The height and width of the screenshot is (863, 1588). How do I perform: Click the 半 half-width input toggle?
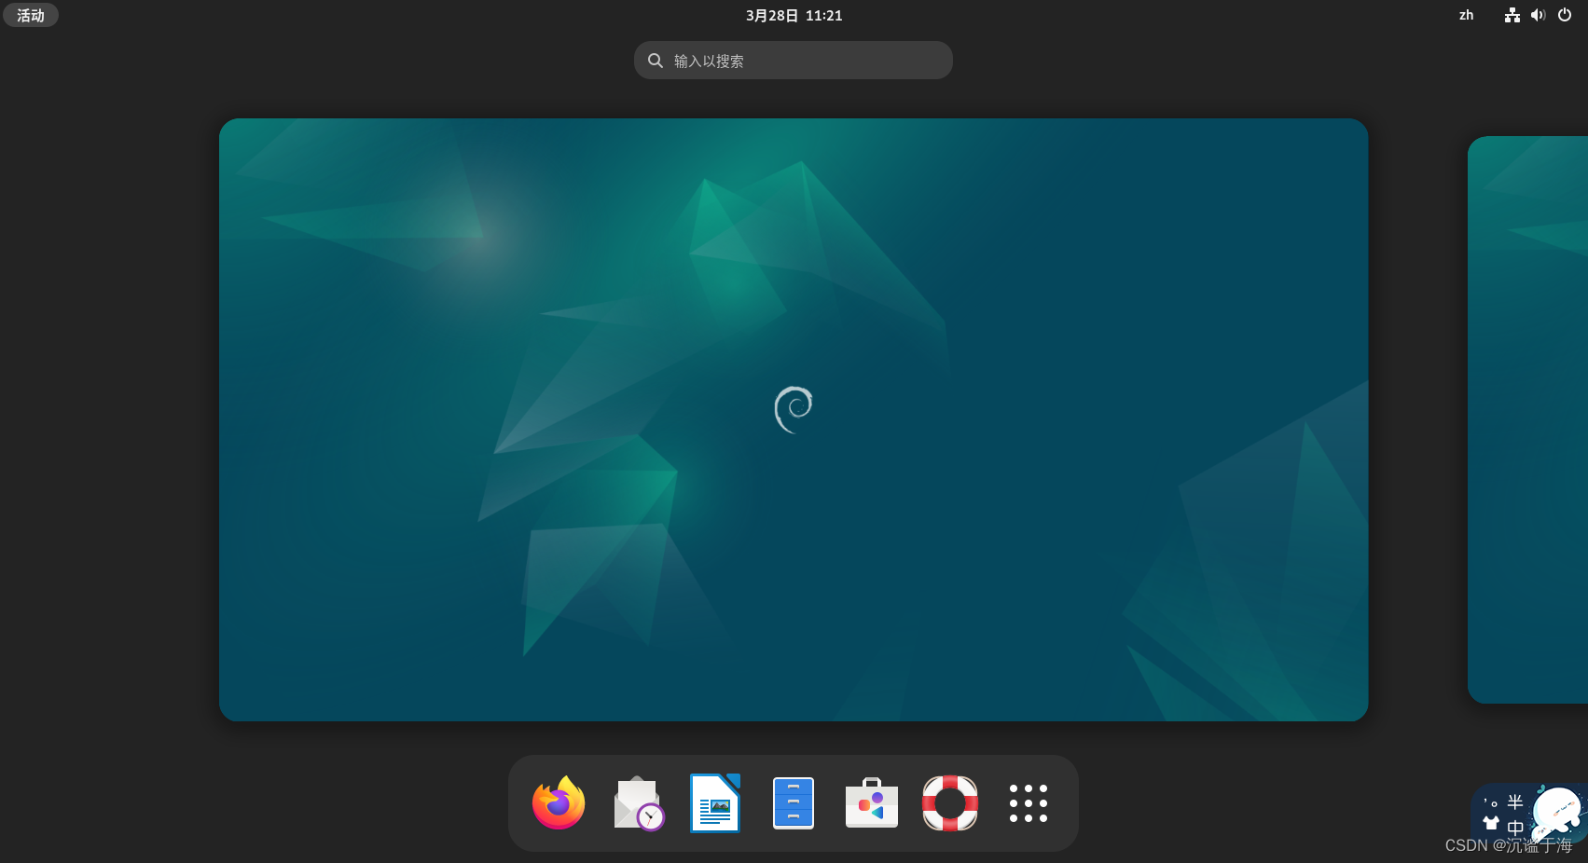tap(1515, 802)
